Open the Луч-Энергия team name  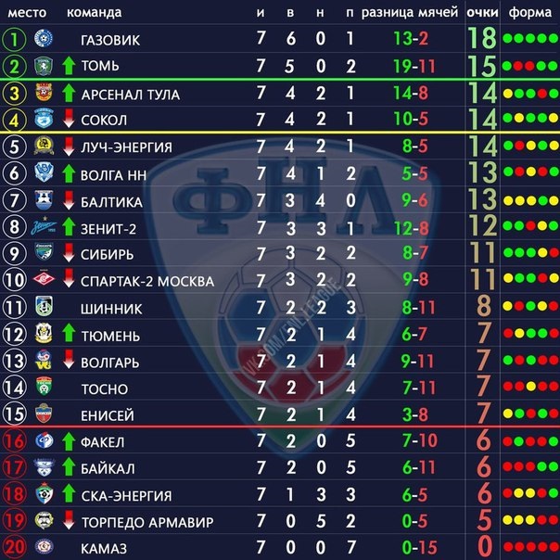coord(126,147)
